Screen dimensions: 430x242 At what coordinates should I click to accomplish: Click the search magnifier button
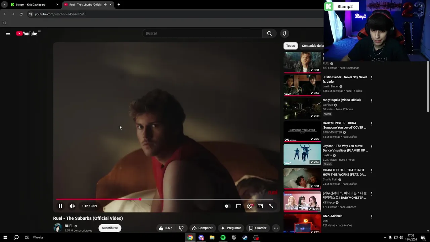point(269,33)
